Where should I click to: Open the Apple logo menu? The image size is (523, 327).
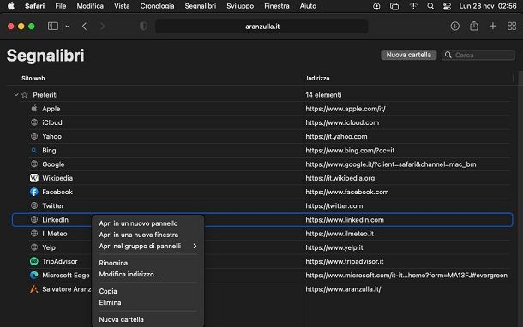[11, 6]
